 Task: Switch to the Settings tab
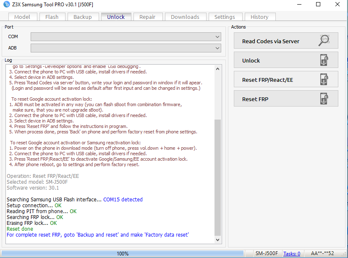[x=225, y=17]
